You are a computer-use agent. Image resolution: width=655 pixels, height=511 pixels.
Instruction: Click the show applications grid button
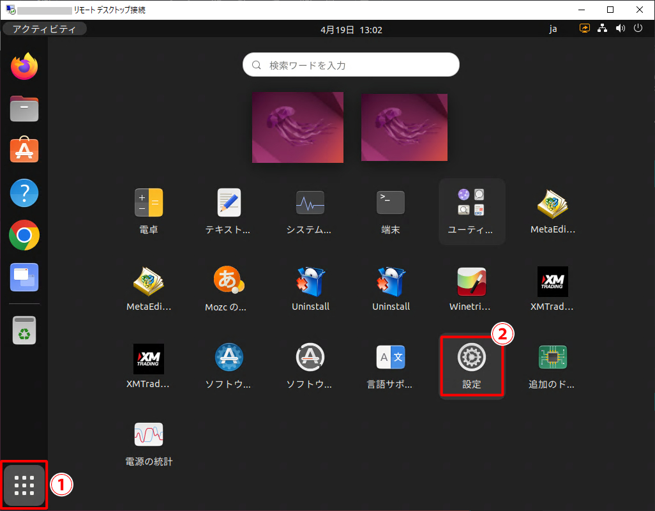pos(24,486)
